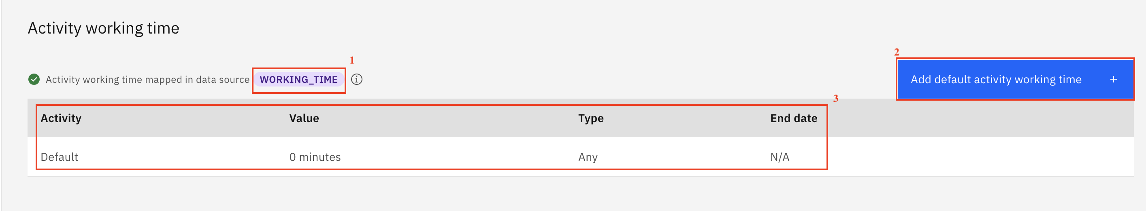This screenshot has height=211, width=1146.
Task: Click the 0 minutes value cell
Action: [x=315, y=157]
